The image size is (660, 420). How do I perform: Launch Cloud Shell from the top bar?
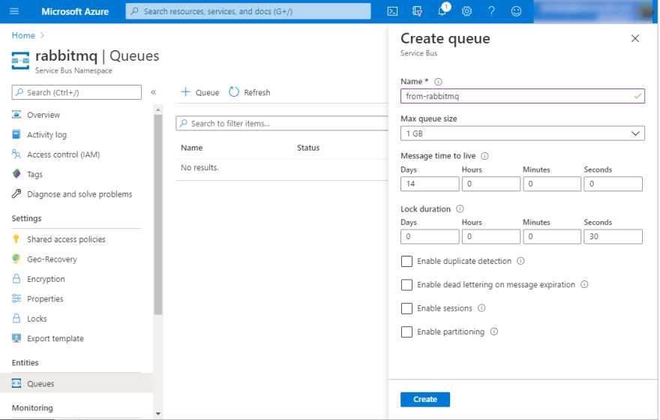tap(392, 11)
